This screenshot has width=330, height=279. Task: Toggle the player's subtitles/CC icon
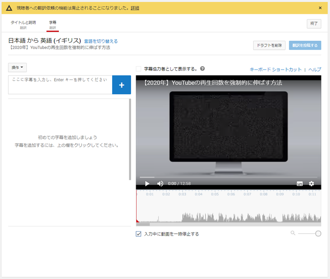[300, 184]
